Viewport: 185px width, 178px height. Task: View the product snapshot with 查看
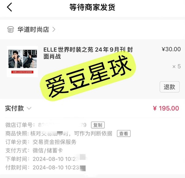[x=124, y=134]
